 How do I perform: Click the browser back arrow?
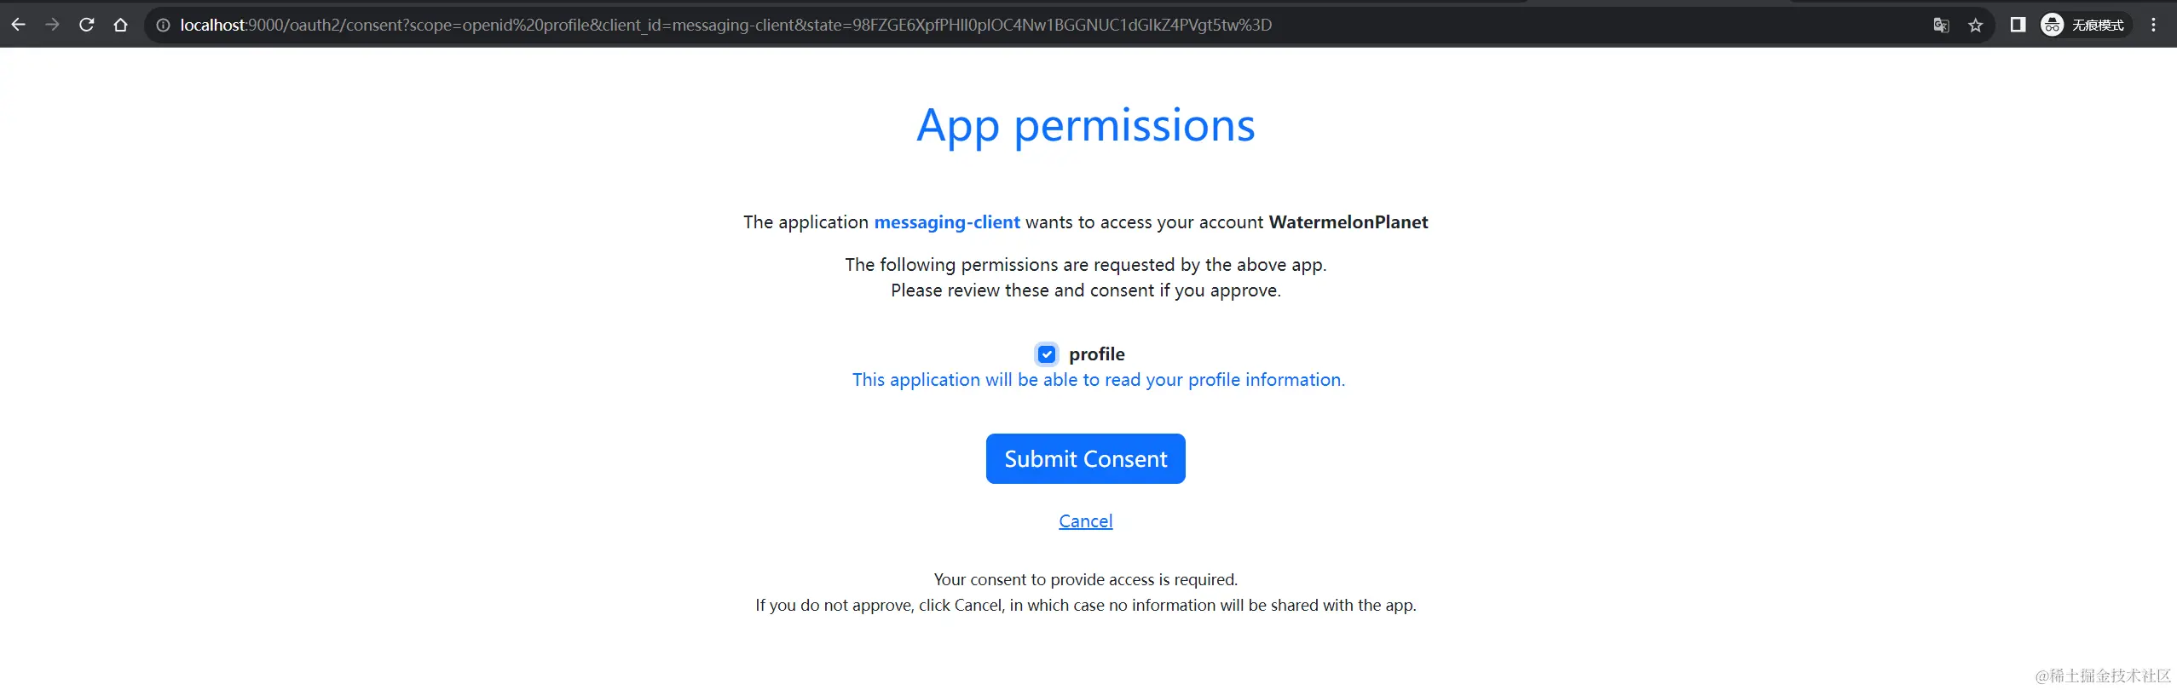[18, 25]
